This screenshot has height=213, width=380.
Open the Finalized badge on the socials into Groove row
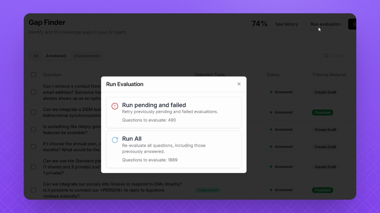pos(322,190)
